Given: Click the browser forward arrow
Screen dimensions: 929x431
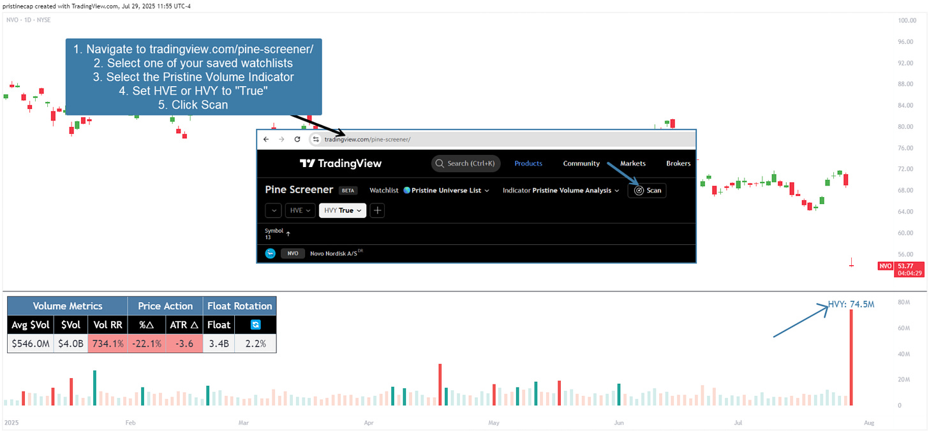Looking at the screenshot, I should (282, 139).
